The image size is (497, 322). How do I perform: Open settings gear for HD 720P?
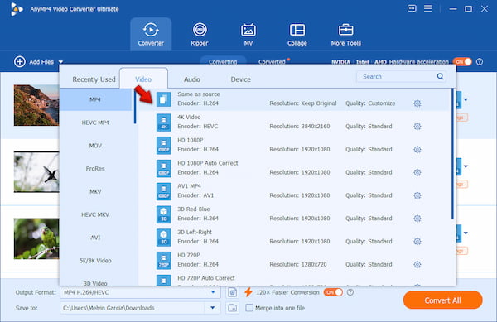coord(417,264)
